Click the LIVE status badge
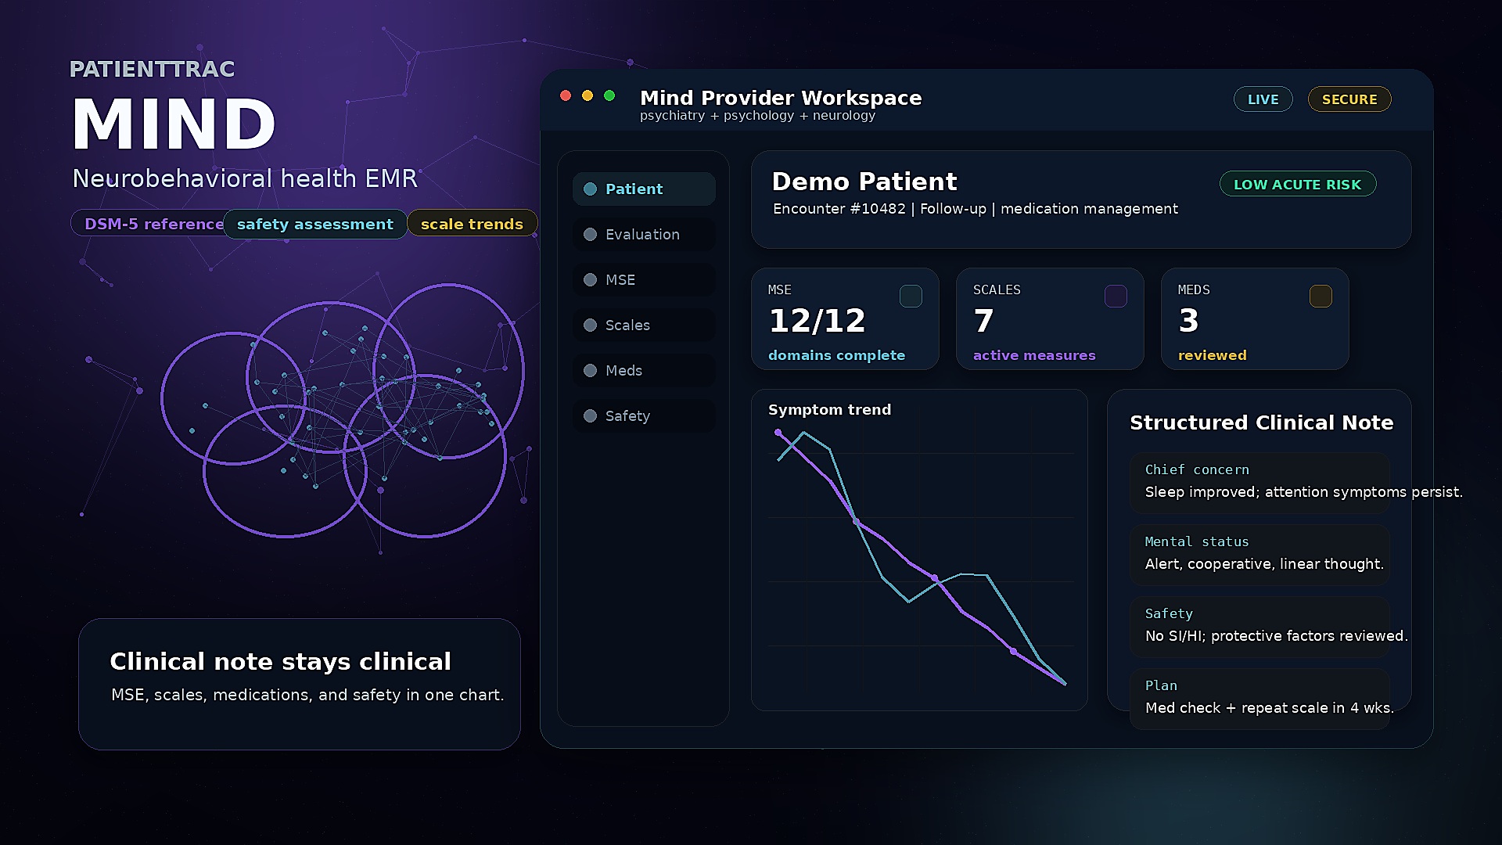1502x845 pixels. 1263,99
